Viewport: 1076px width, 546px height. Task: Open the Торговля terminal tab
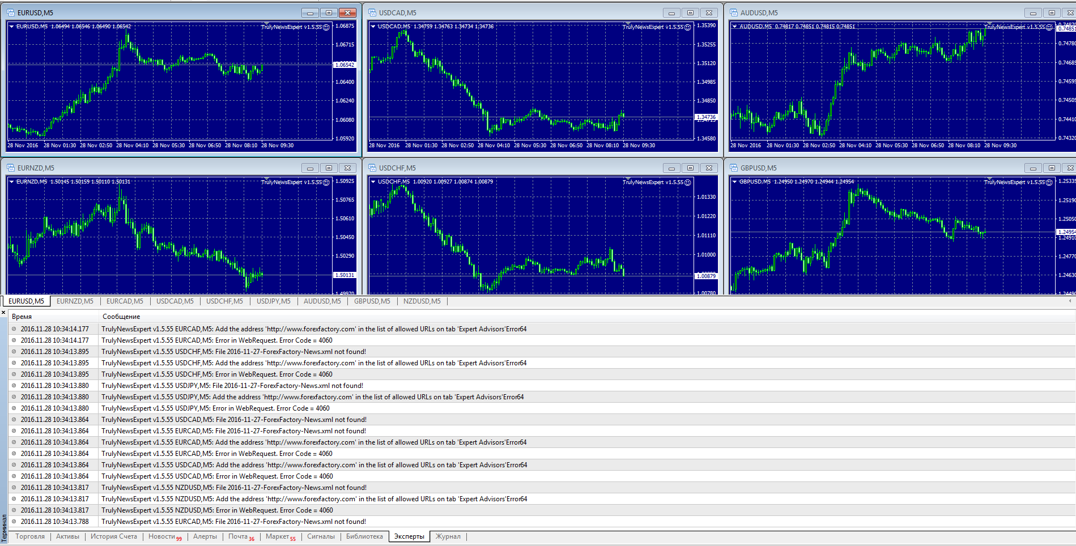[30, 536]
